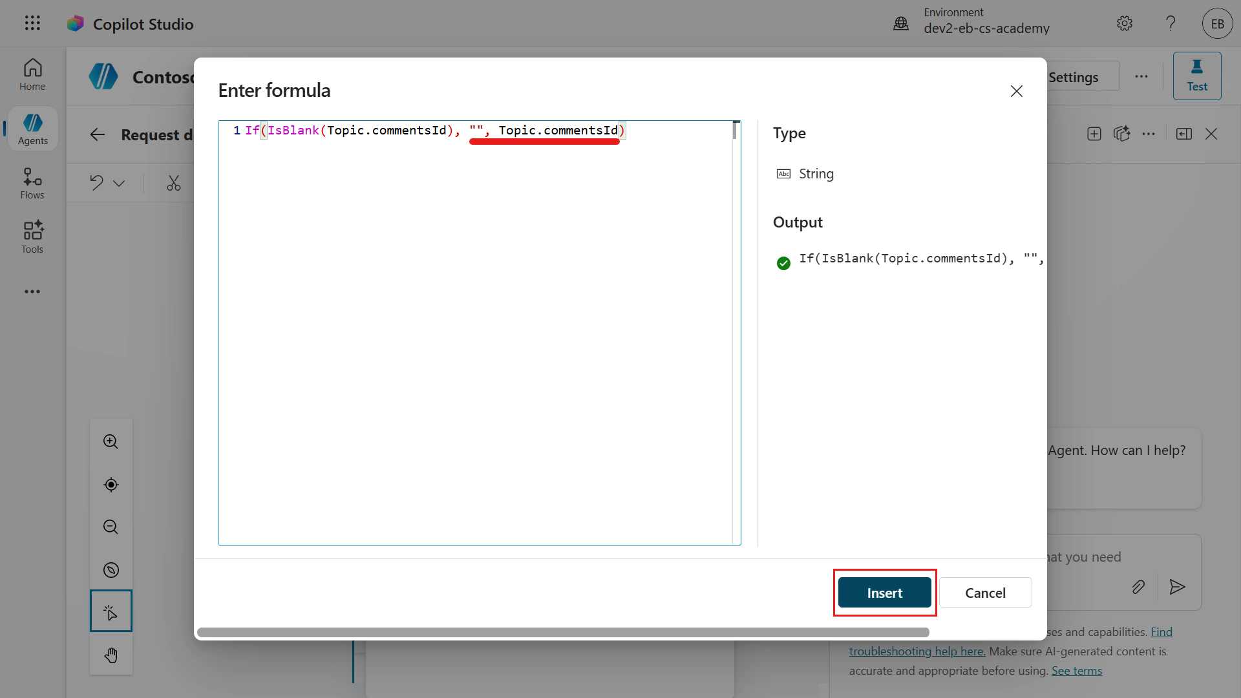Toggle the pointer selection tool

click(111, 611)
